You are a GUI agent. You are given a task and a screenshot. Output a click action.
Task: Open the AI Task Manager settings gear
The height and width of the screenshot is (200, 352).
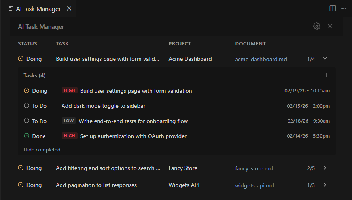(316, 26)
